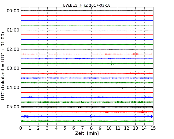Click the 03:00 time label
This screenshot has height=139, width=174.
tap(13, 68)
